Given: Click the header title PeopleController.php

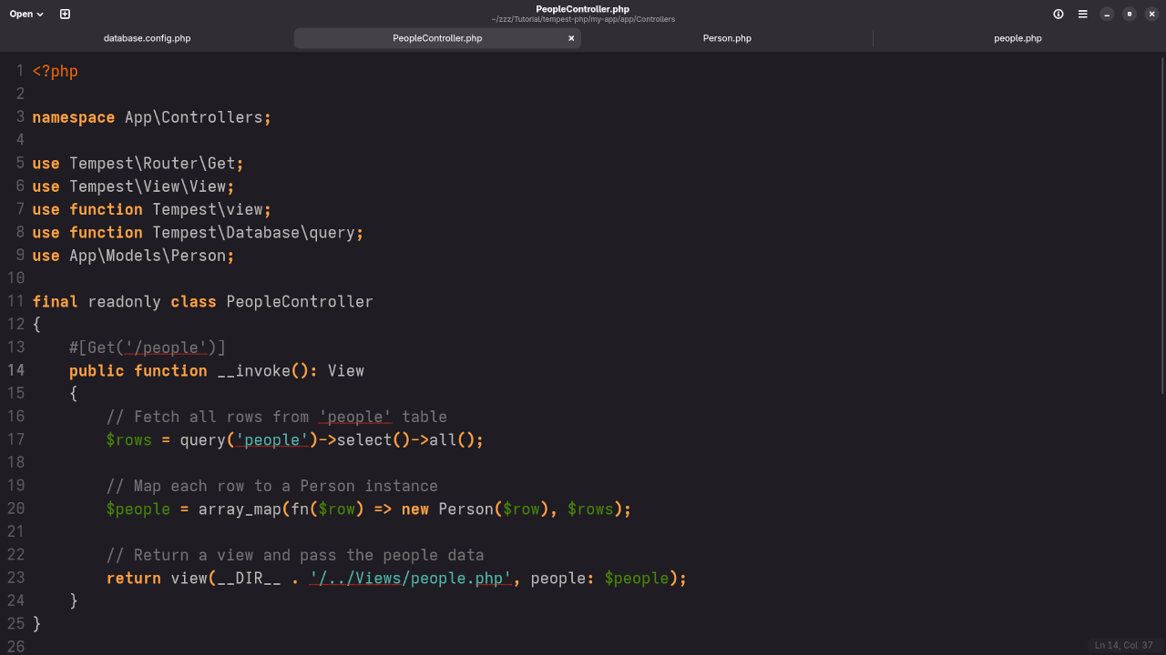Looking at the screenshot, I should click(583, 9).
